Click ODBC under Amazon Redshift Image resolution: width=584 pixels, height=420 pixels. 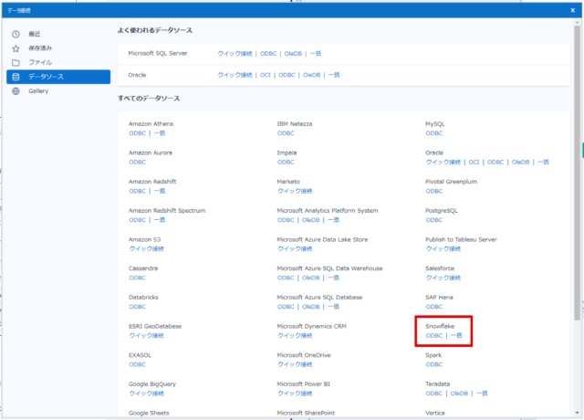(138, 191)
